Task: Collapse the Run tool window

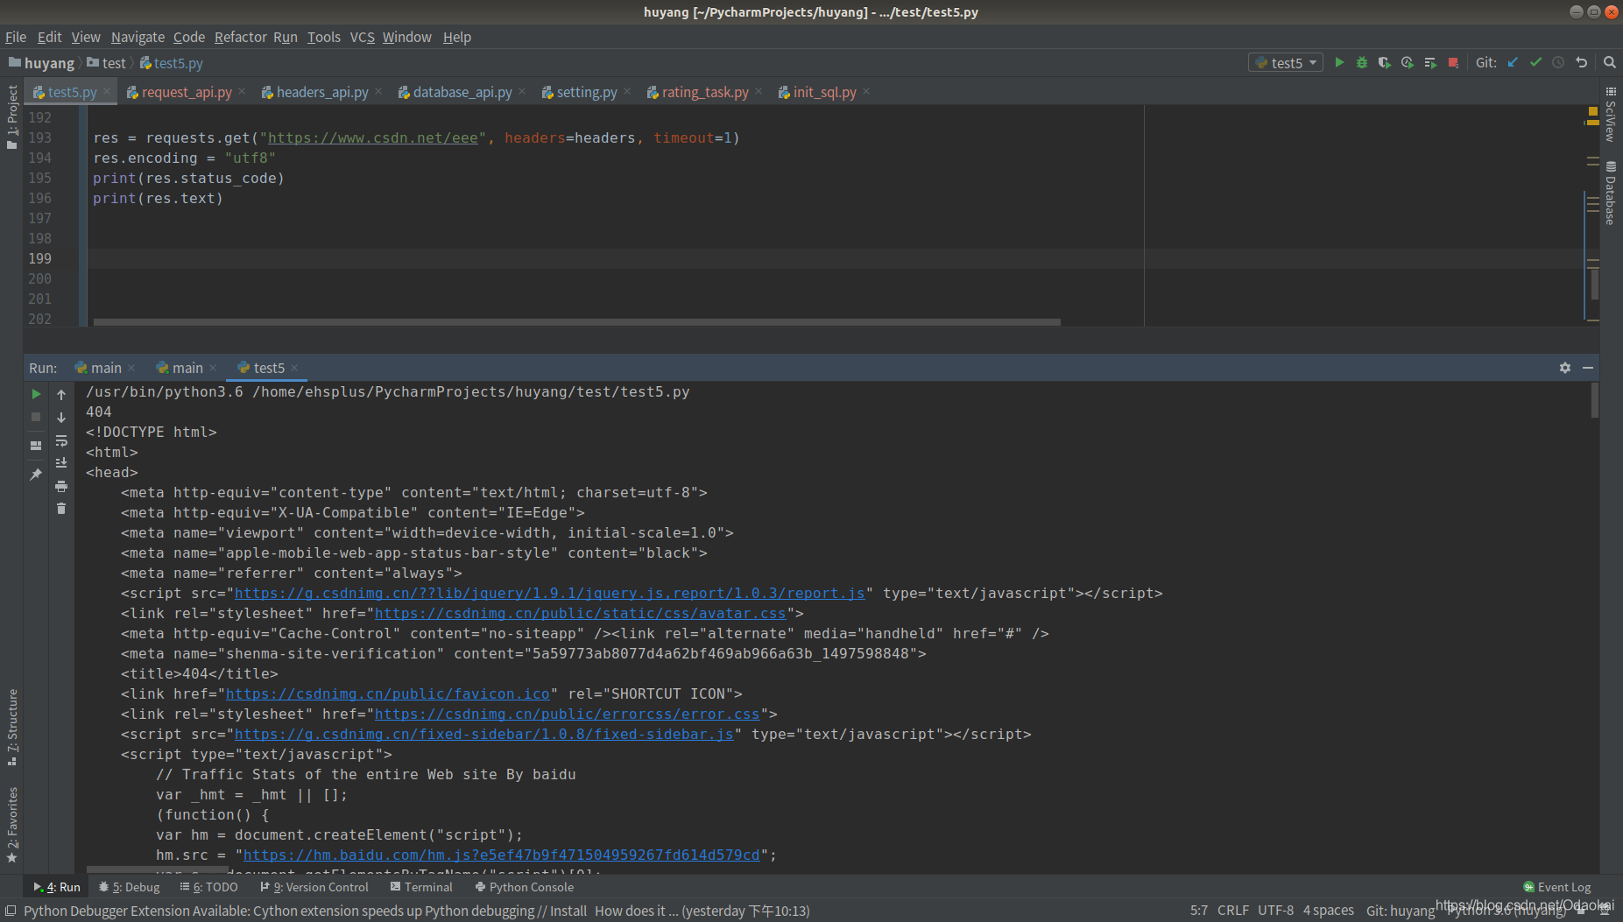Action: 1590,368
